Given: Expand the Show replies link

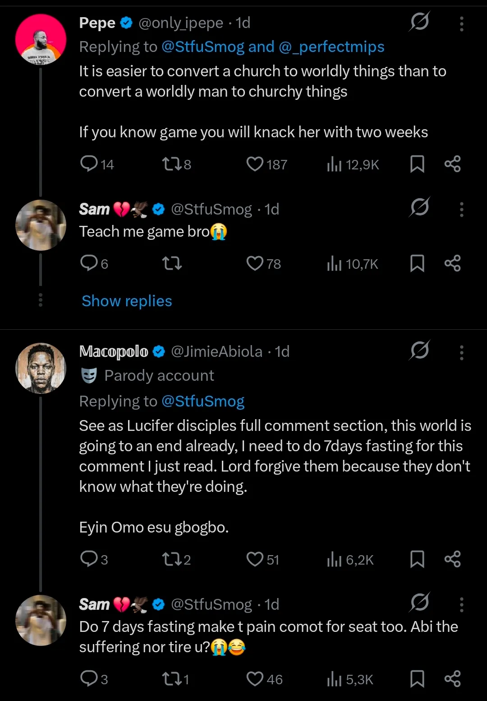Looking at the screenshot, I should 127,301.
